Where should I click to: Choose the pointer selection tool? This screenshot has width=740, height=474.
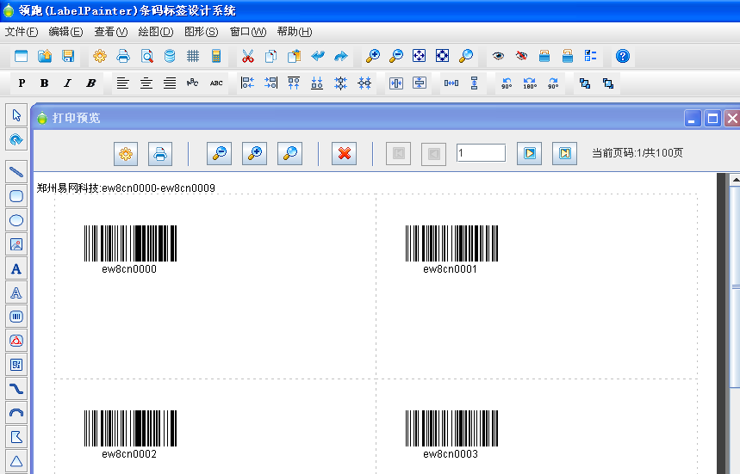tap(16, 115)
